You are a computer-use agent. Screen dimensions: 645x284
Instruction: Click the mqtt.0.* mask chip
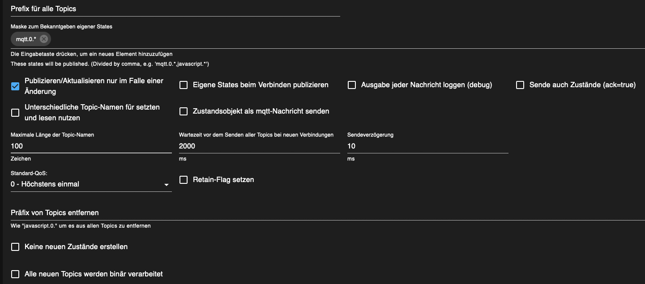click(26, 39)
